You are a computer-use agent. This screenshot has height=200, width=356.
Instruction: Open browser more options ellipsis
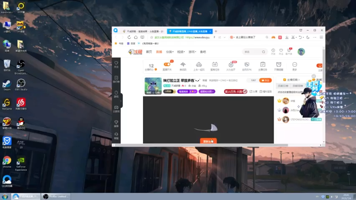(314, 37)
